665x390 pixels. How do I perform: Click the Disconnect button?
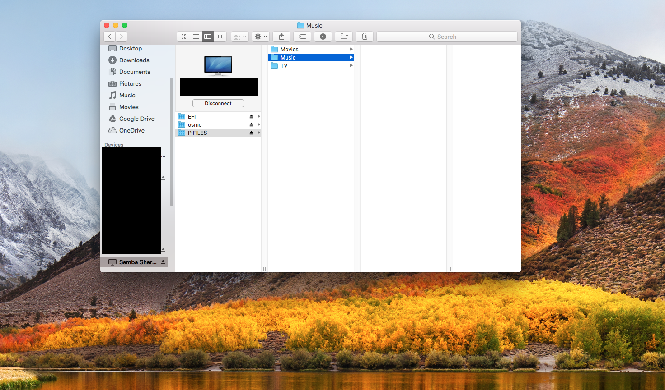click(x=218, y=103)
